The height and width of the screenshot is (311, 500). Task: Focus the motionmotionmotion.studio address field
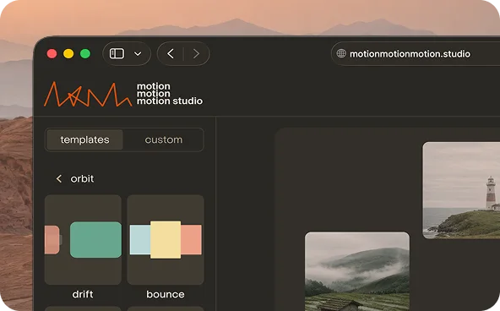(x=416, y=53)
